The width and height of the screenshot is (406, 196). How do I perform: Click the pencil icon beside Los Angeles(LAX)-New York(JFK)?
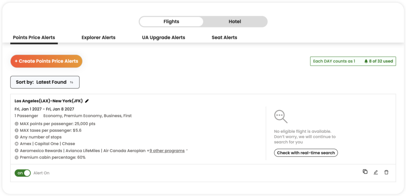[x=87, y=101]
